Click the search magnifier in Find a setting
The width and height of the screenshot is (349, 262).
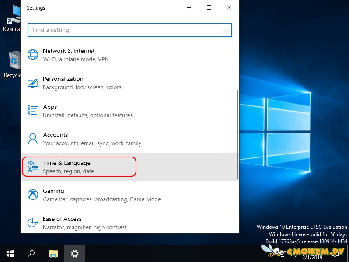(226, 30)
